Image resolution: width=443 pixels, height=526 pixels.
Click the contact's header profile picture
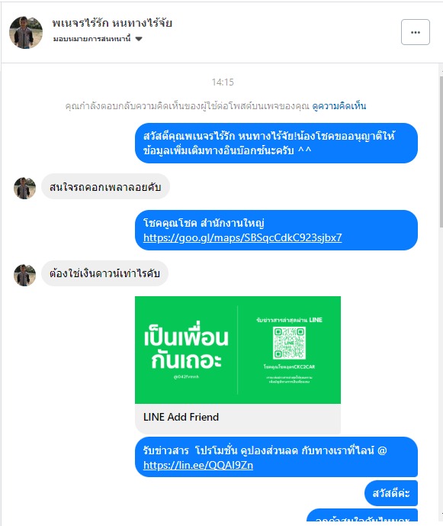26,33
